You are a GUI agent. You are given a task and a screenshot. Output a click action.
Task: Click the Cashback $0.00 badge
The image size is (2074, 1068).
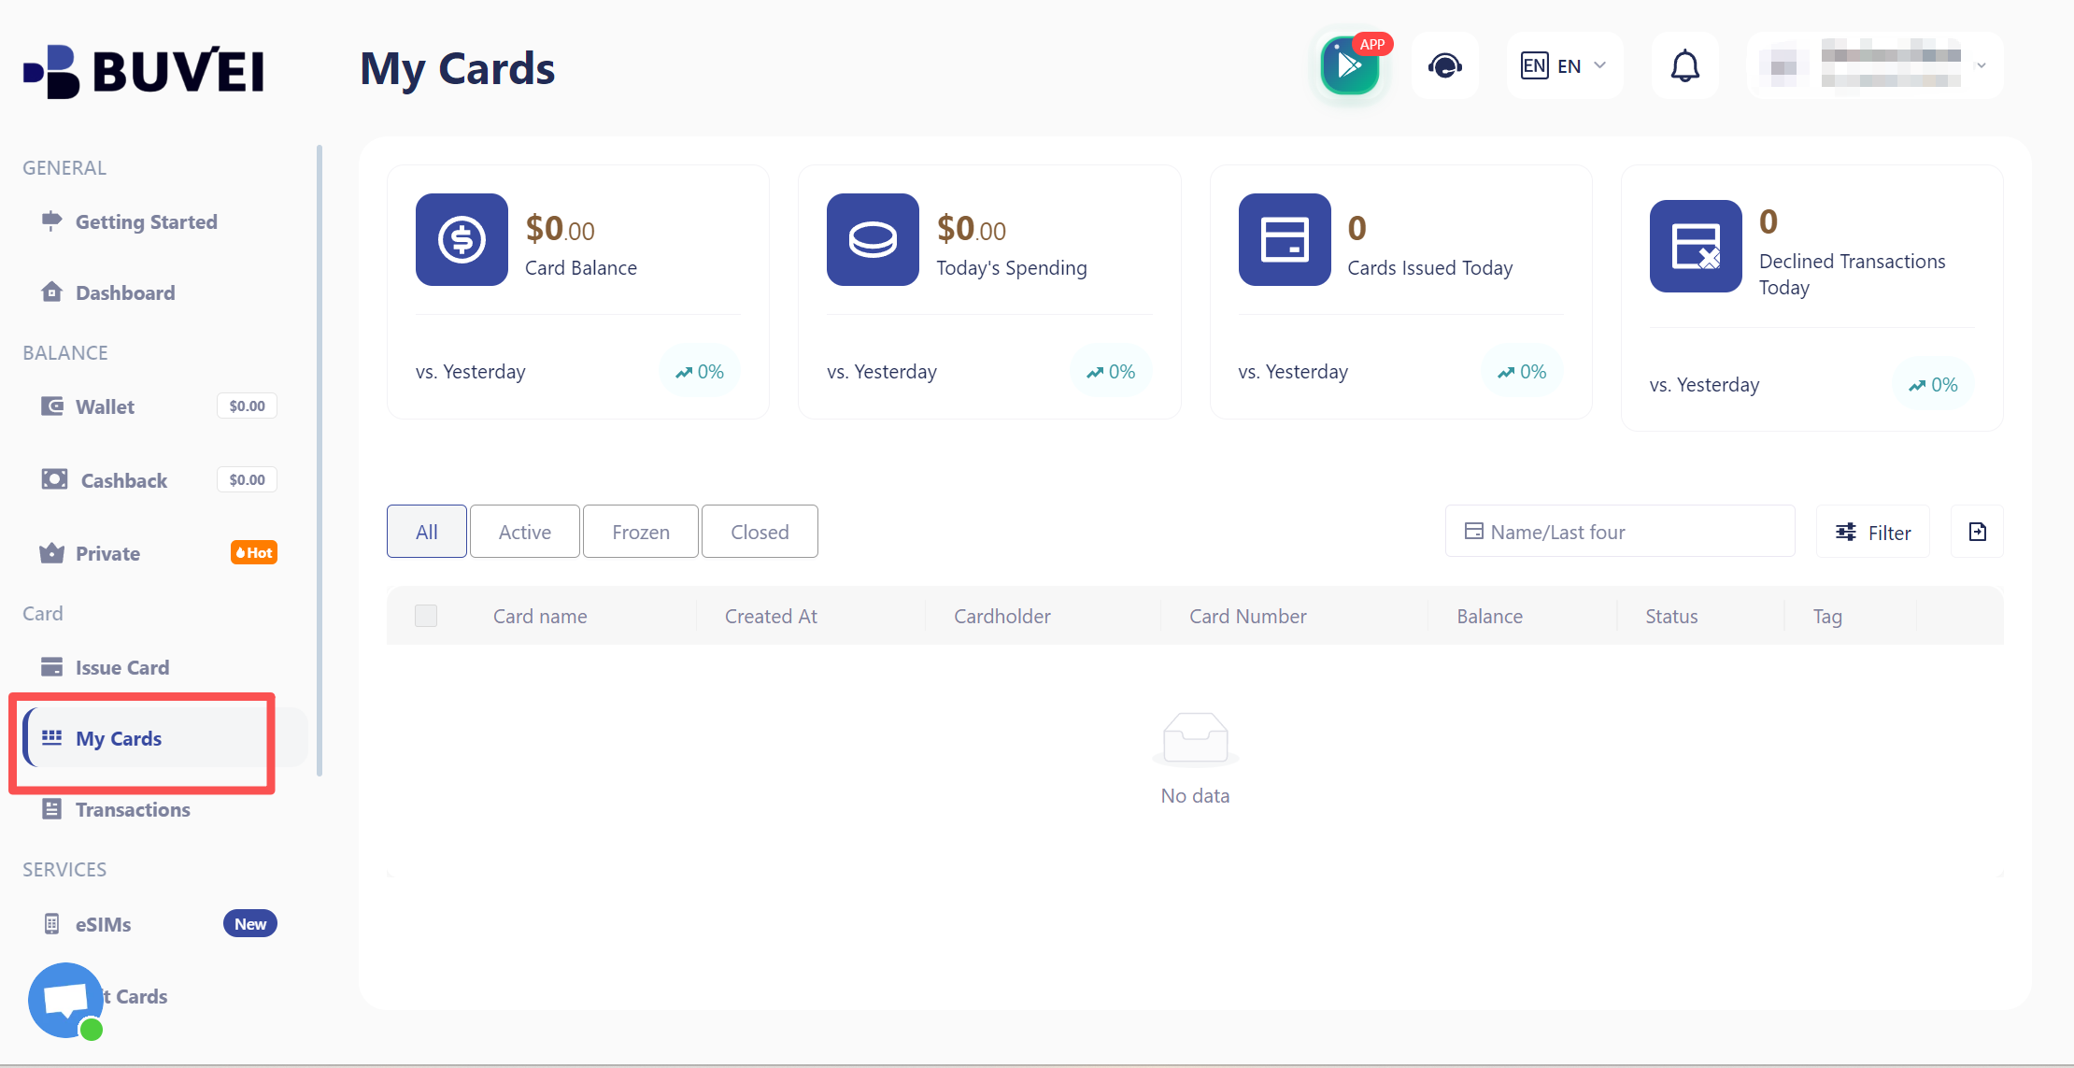click(x=247, y=479)
